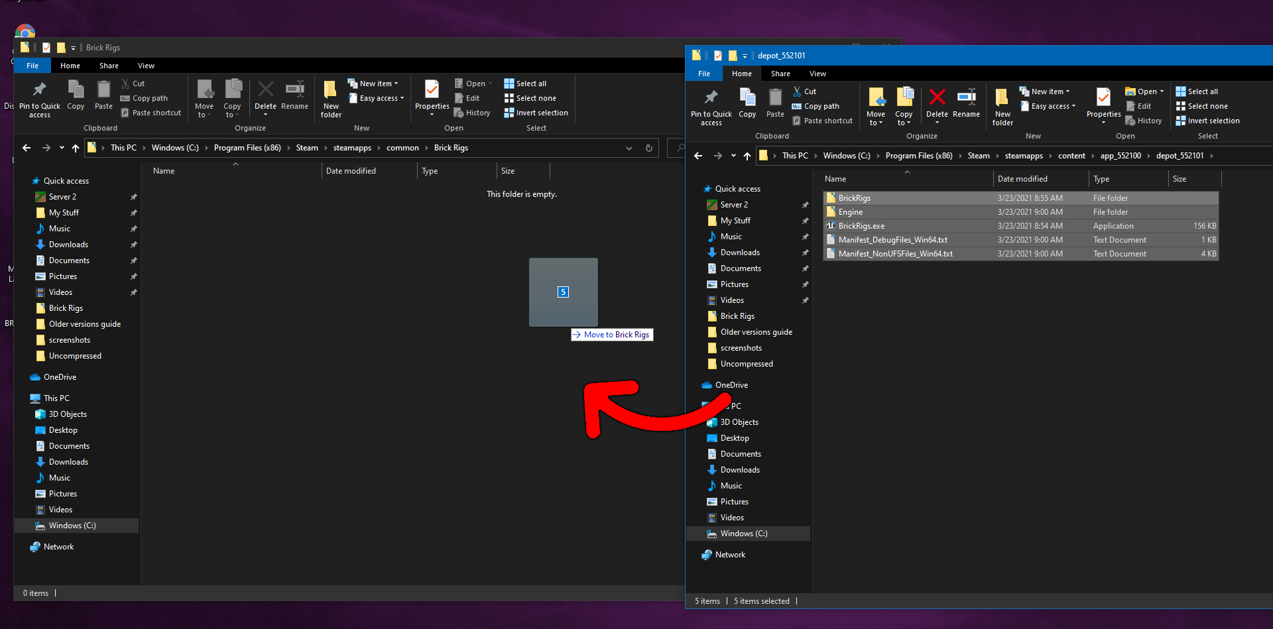1273x629 pixels.
Task: Click Invert selection in depot_552101 ribbon
Action: (1207, 121)
